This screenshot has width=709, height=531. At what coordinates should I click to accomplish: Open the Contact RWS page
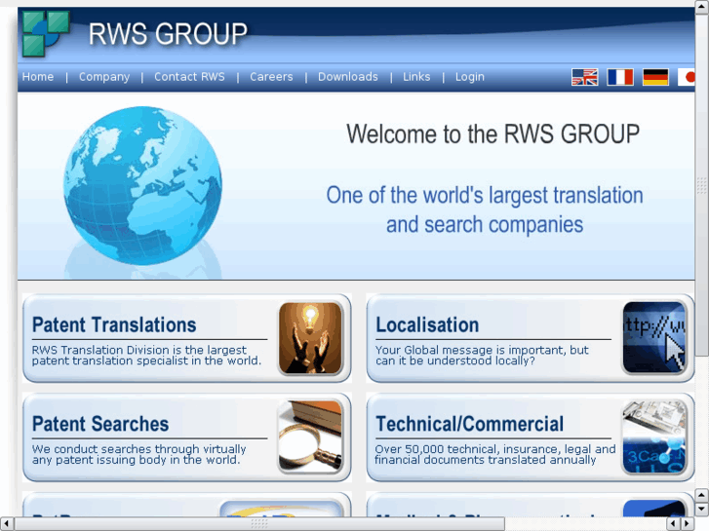(x=189, y=77)
